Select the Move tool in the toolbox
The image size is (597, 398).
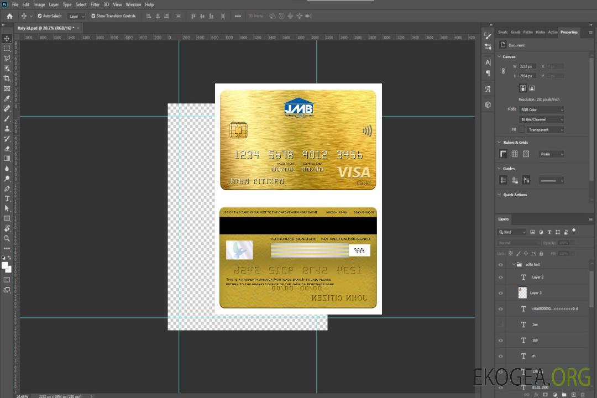pos(7,39)
